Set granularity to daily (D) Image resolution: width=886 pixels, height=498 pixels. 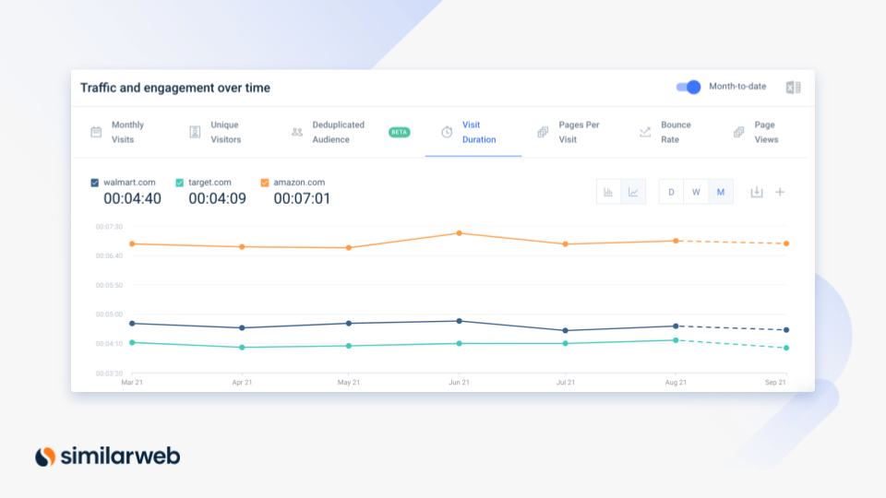pos(671,192)
